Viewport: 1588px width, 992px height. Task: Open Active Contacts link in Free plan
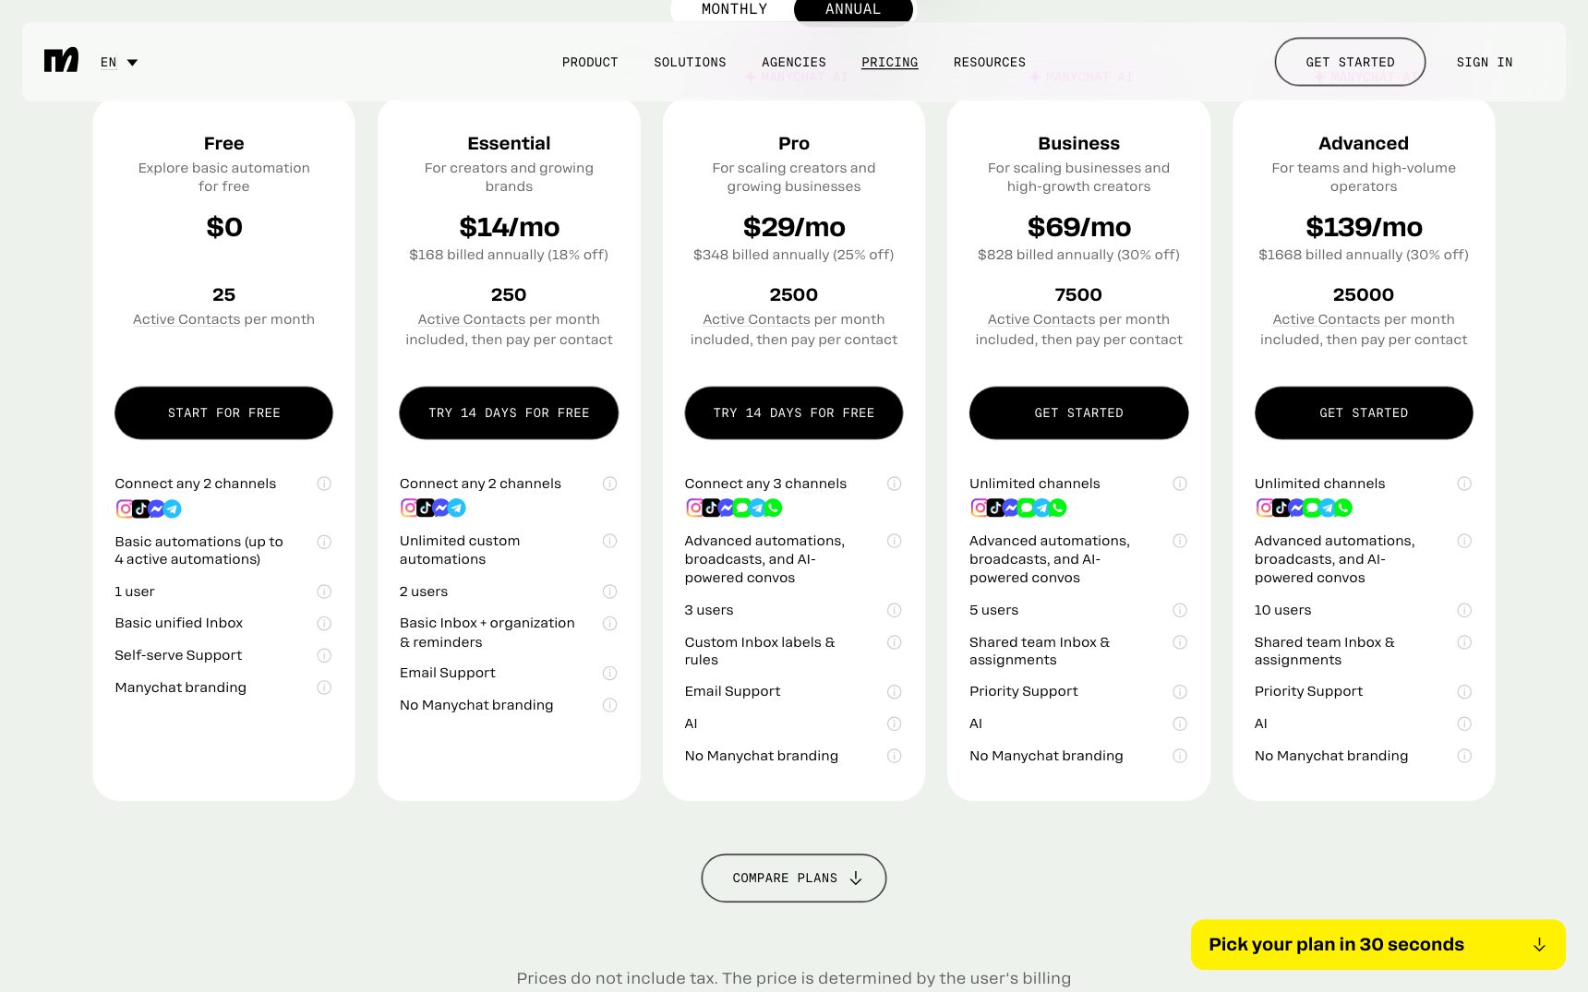[186, 319]
